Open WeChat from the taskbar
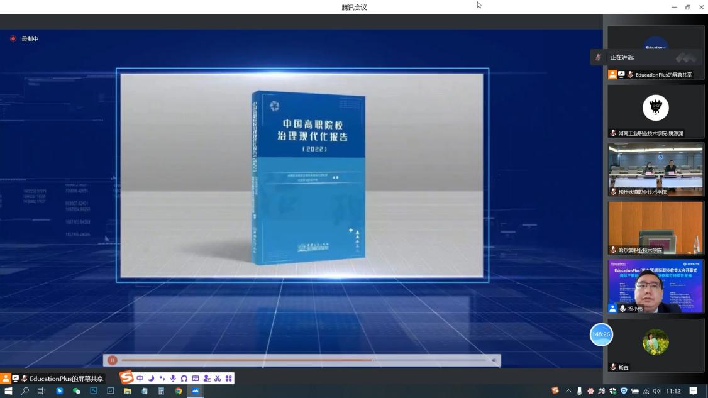Image resolution: width=708 pixels, height=398 pixels. tap(77, 391)
